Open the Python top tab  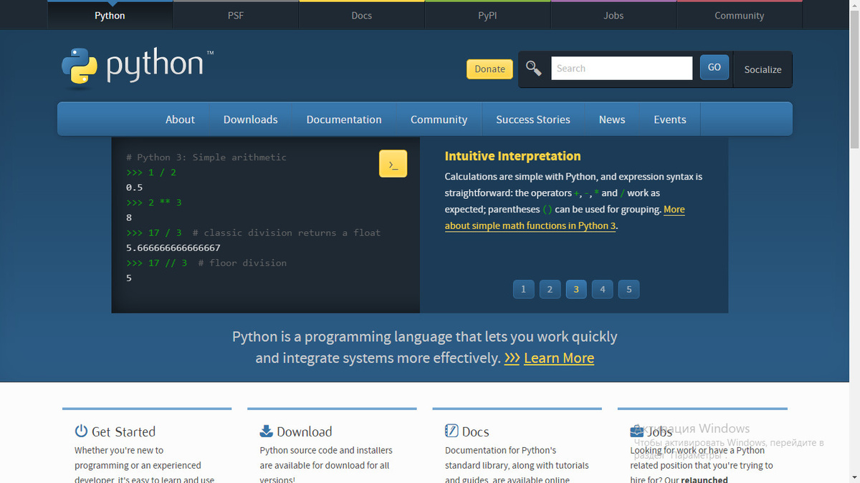click(110, 15)
